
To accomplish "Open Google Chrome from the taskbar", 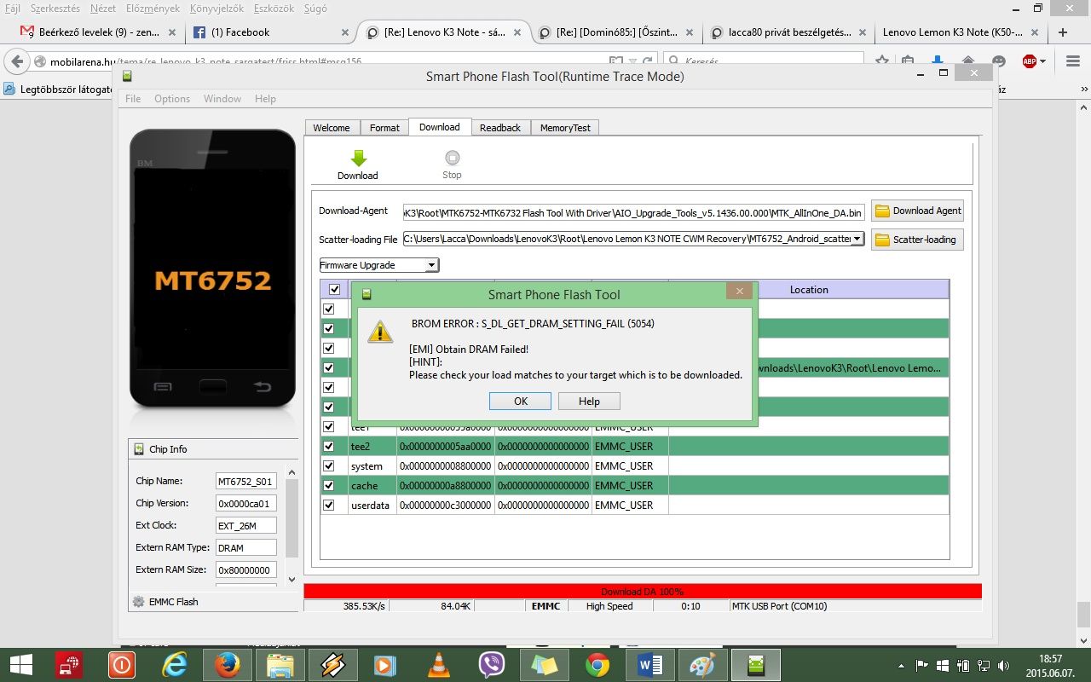I will click(597, 665).
